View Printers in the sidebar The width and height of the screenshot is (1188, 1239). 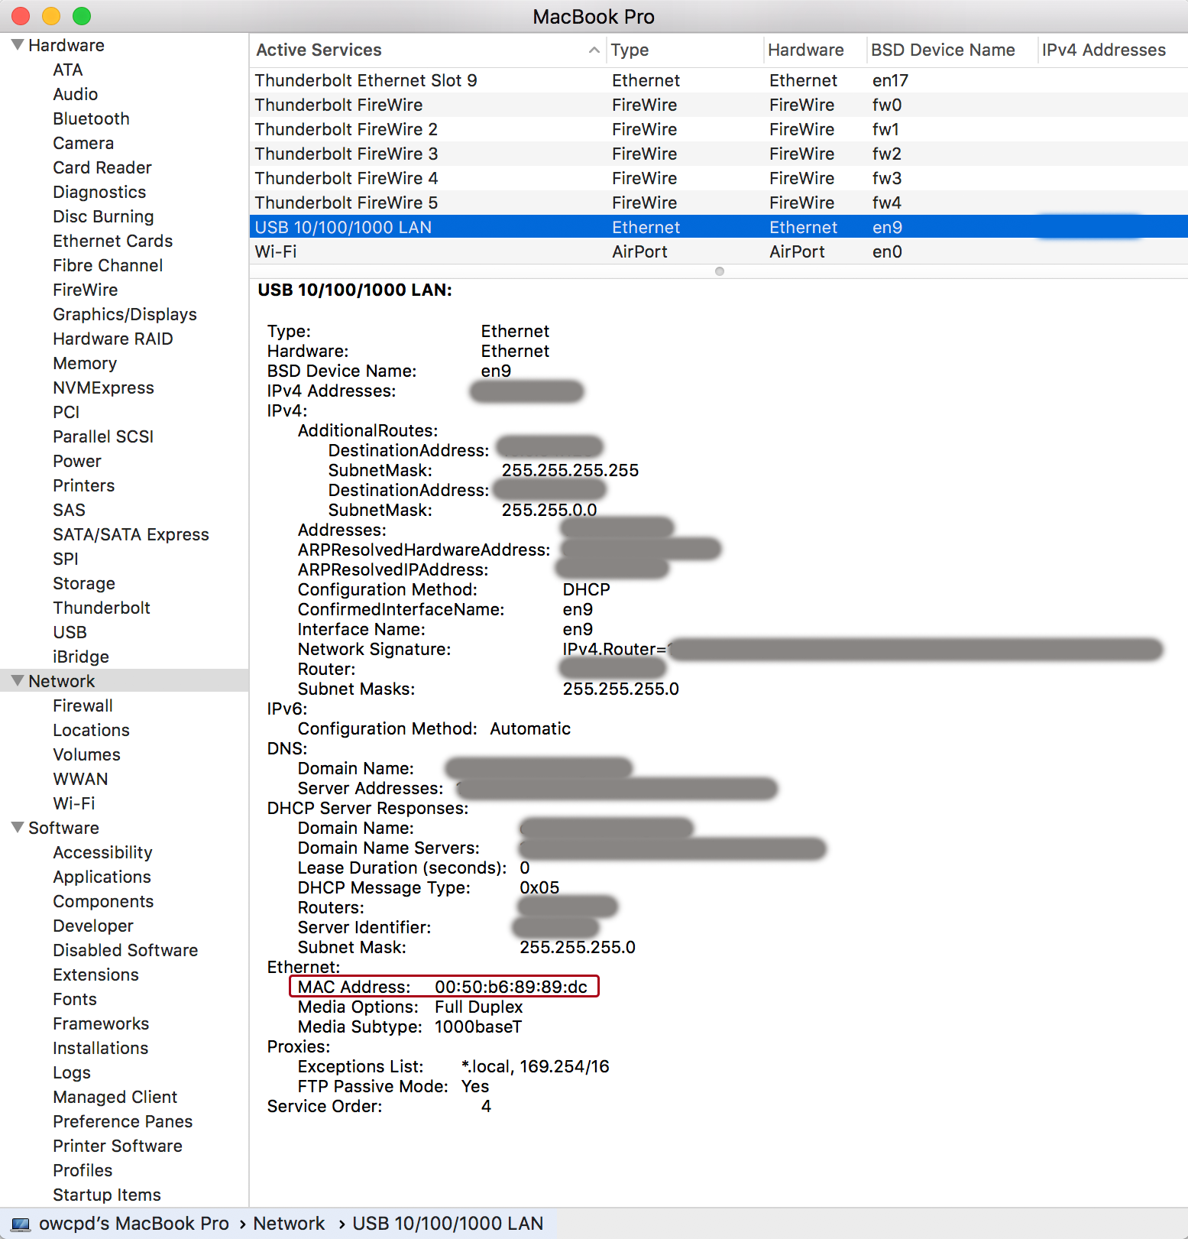click(84, 485)
